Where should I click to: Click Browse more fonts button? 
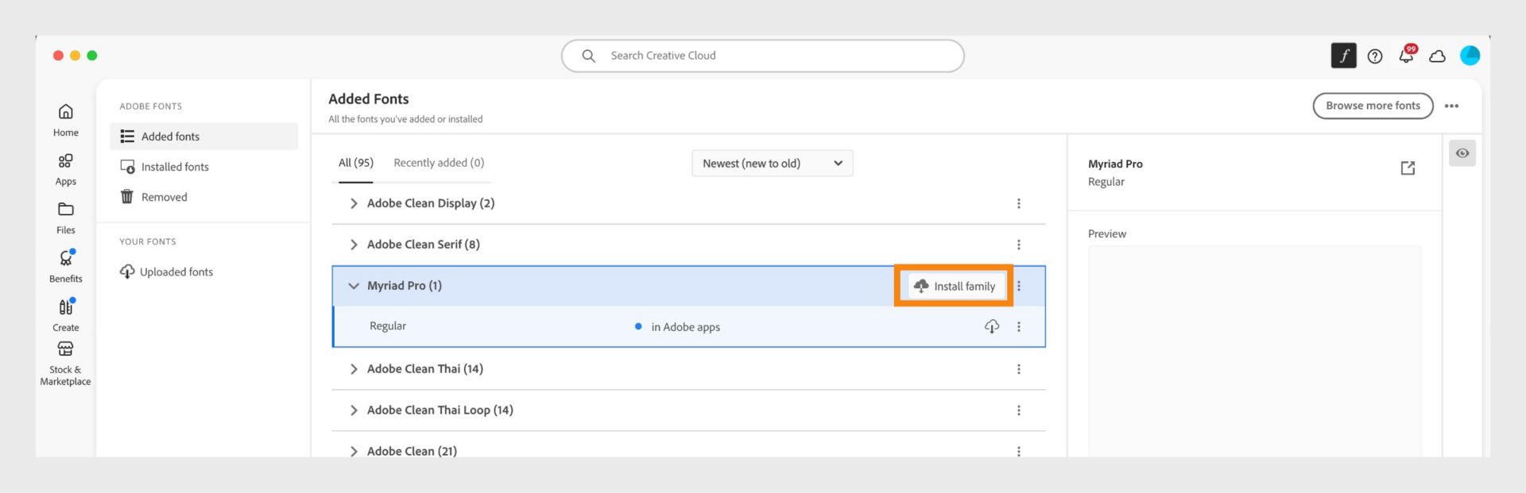tap(1372, 106)
